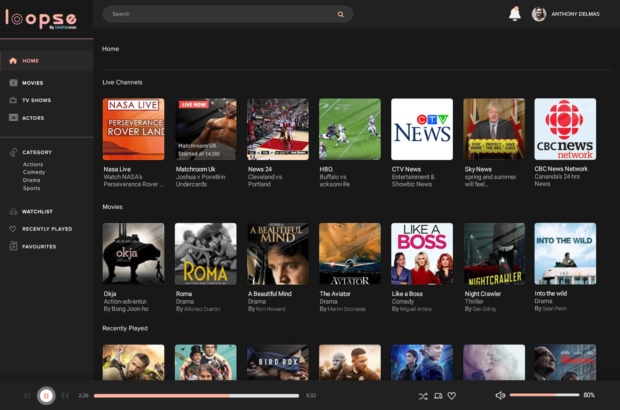
Task: Open The Aviator movie poster
Action: tap(350, 254)
